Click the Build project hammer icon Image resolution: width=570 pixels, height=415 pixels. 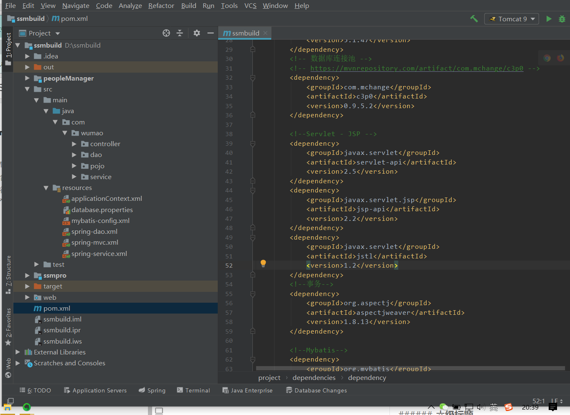[x=474, y=19]
